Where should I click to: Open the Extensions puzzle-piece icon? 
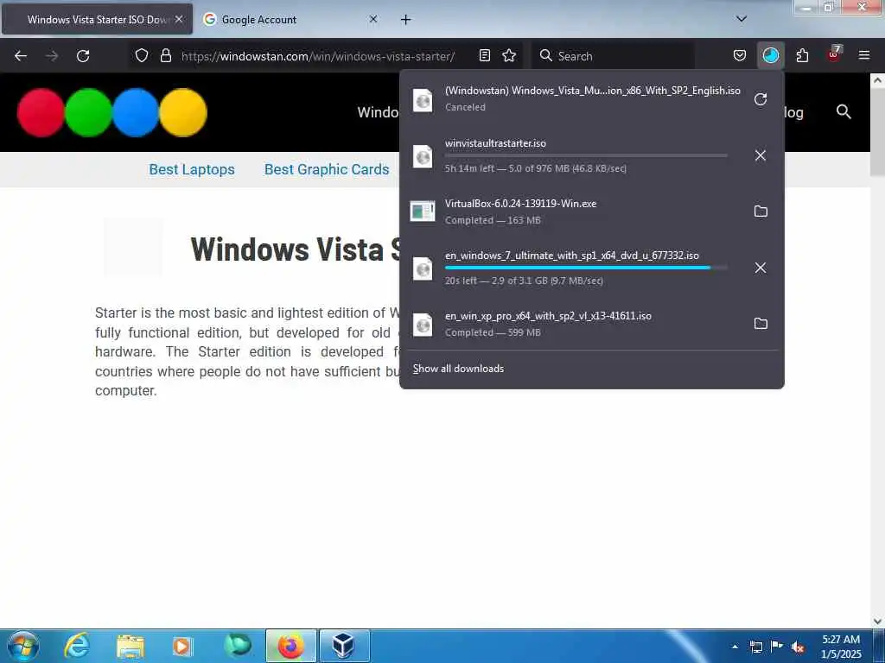point(802,56)
